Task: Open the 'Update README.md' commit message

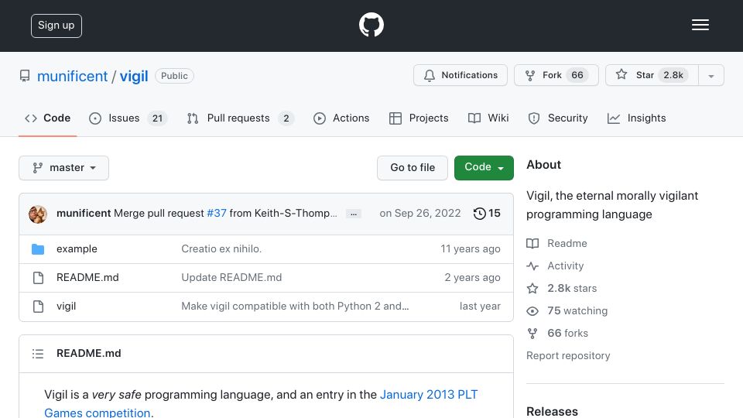Action: (231, 278)
